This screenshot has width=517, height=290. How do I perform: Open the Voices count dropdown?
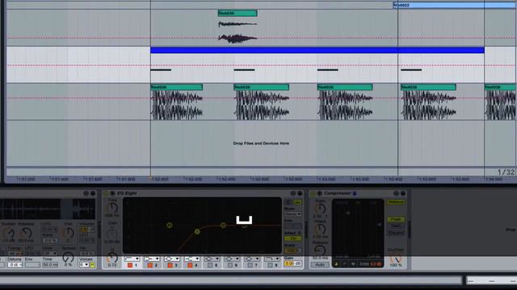click(x=84, y=265)
